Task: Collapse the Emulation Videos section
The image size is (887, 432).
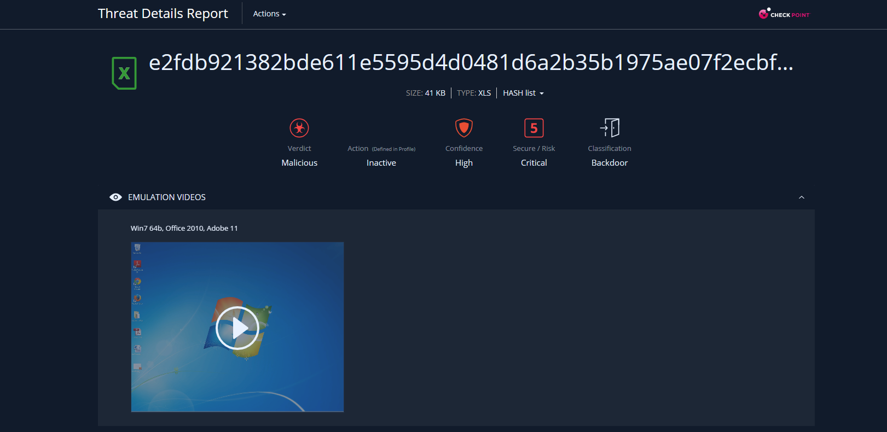Action: 802,197
